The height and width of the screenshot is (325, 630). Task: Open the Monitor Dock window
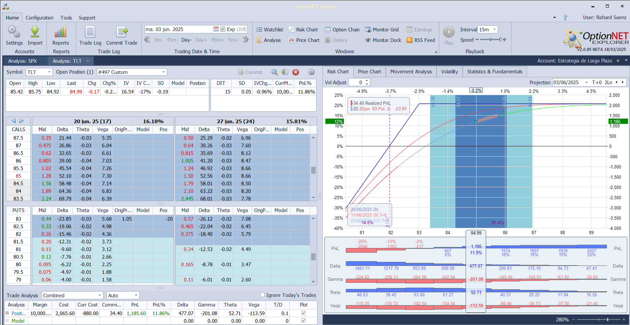(x=383, y=40)
